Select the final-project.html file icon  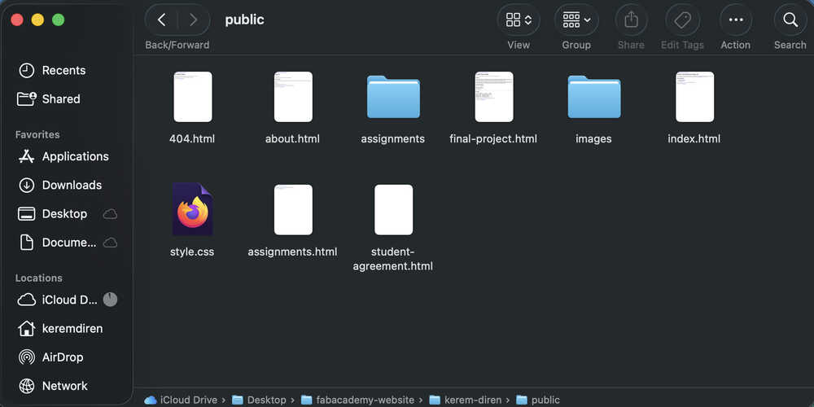494,97
